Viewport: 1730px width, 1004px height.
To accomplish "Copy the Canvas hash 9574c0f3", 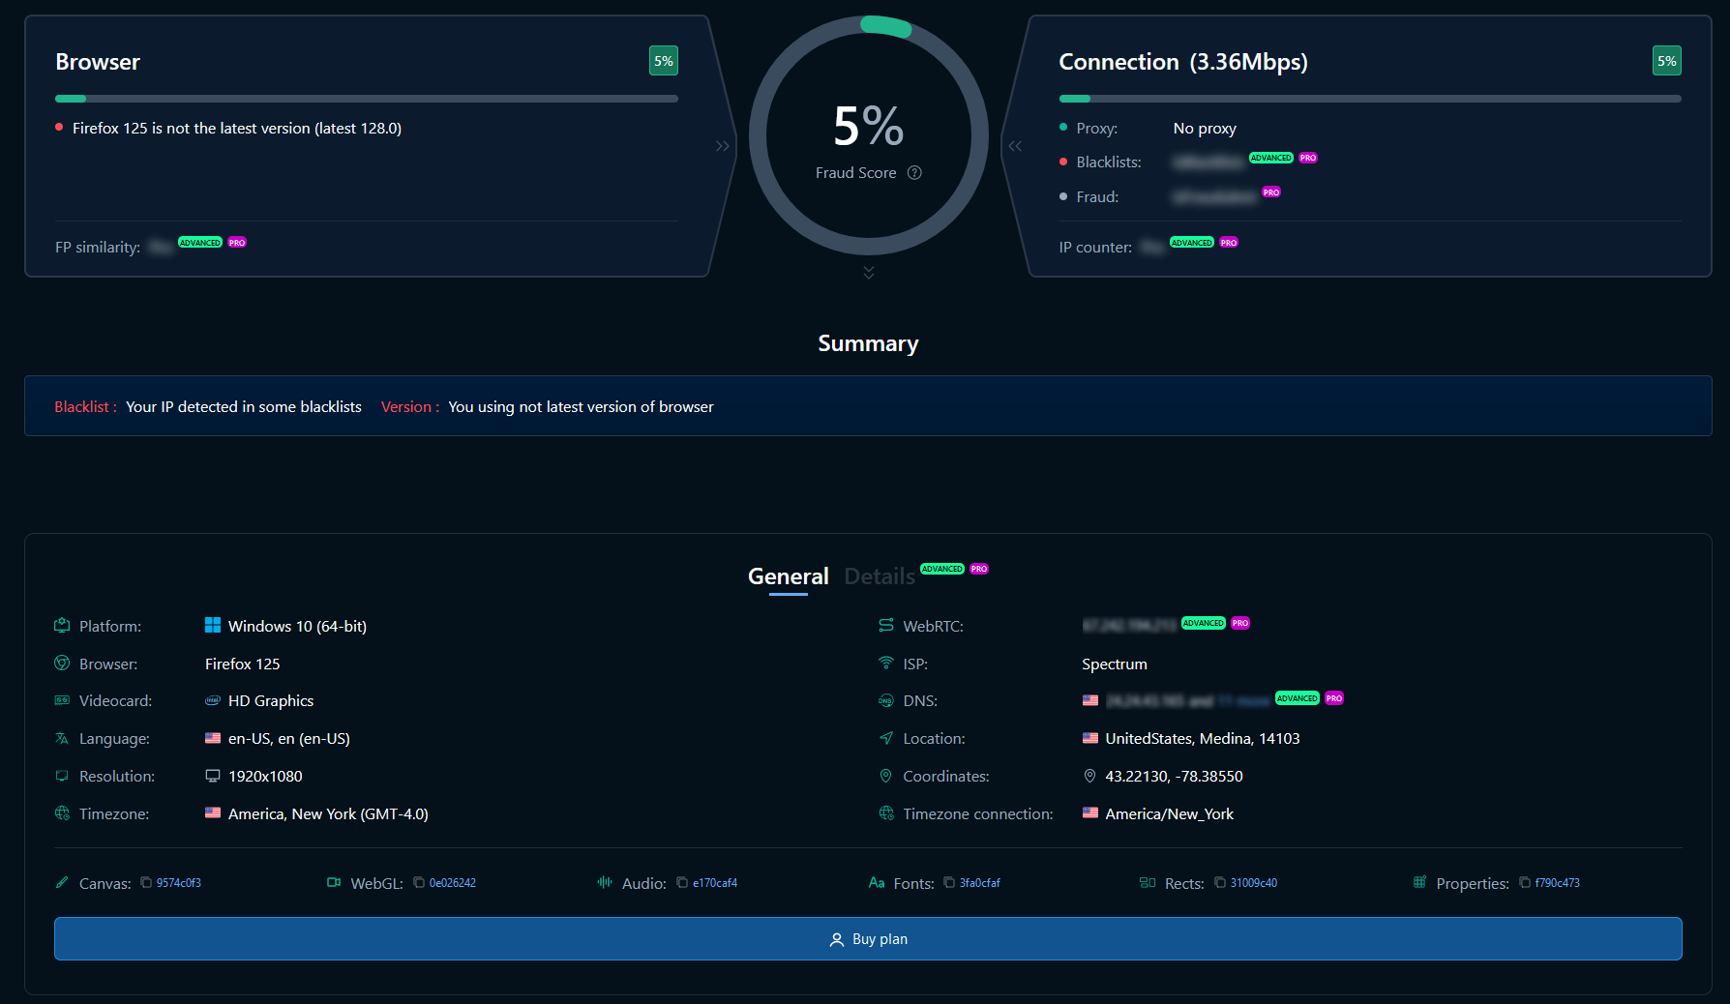I will click(146, 882).
